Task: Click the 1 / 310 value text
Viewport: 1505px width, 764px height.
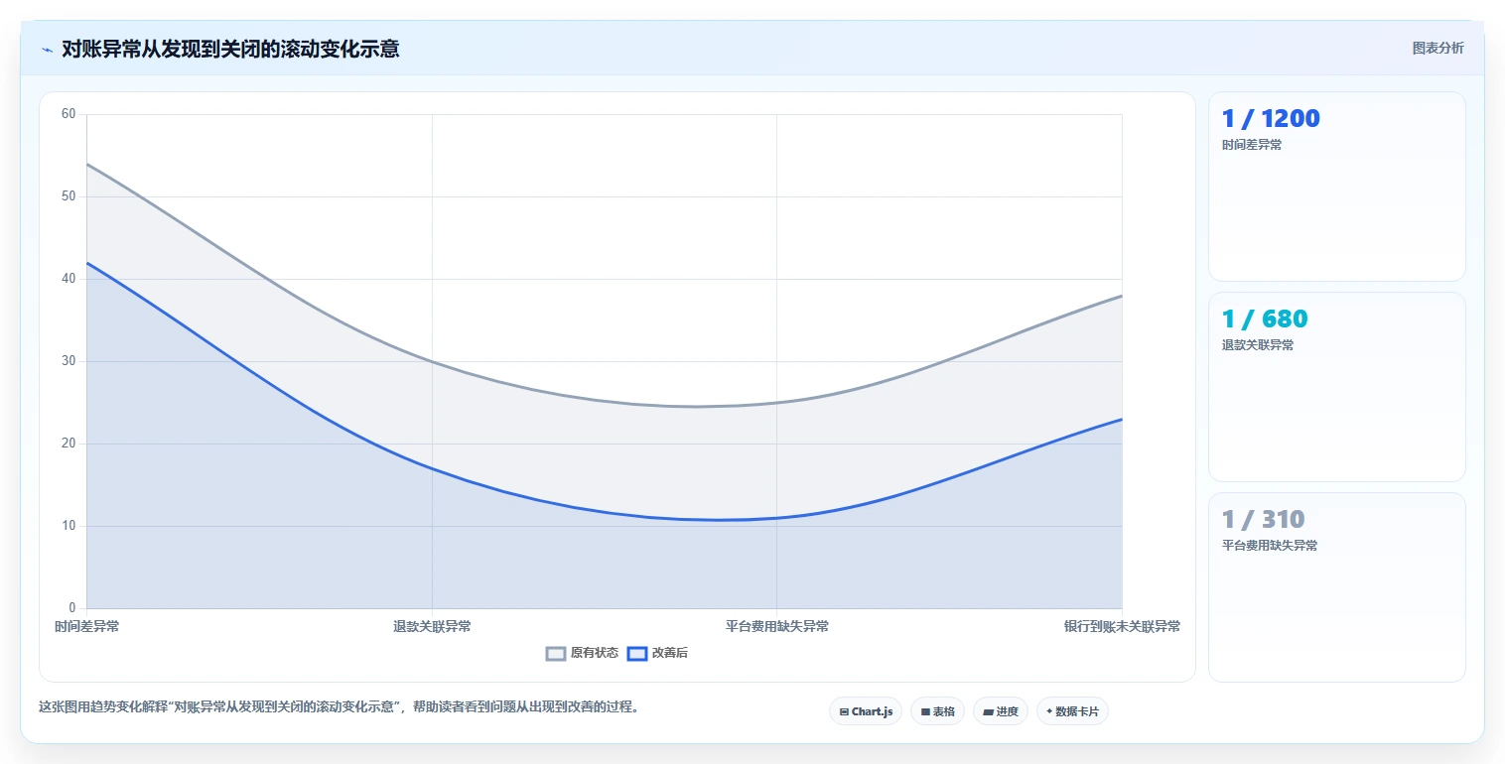Action: click(1263, 520)
